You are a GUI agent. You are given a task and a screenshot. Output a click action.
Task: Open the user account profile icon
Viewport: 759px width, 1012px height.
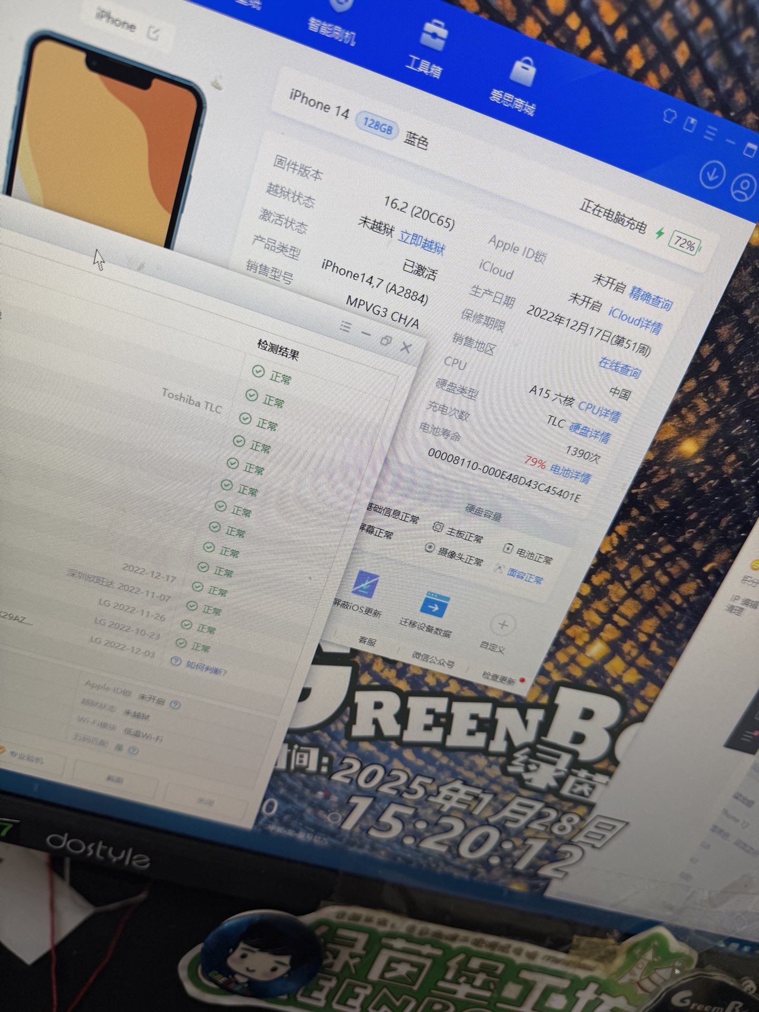745,187
